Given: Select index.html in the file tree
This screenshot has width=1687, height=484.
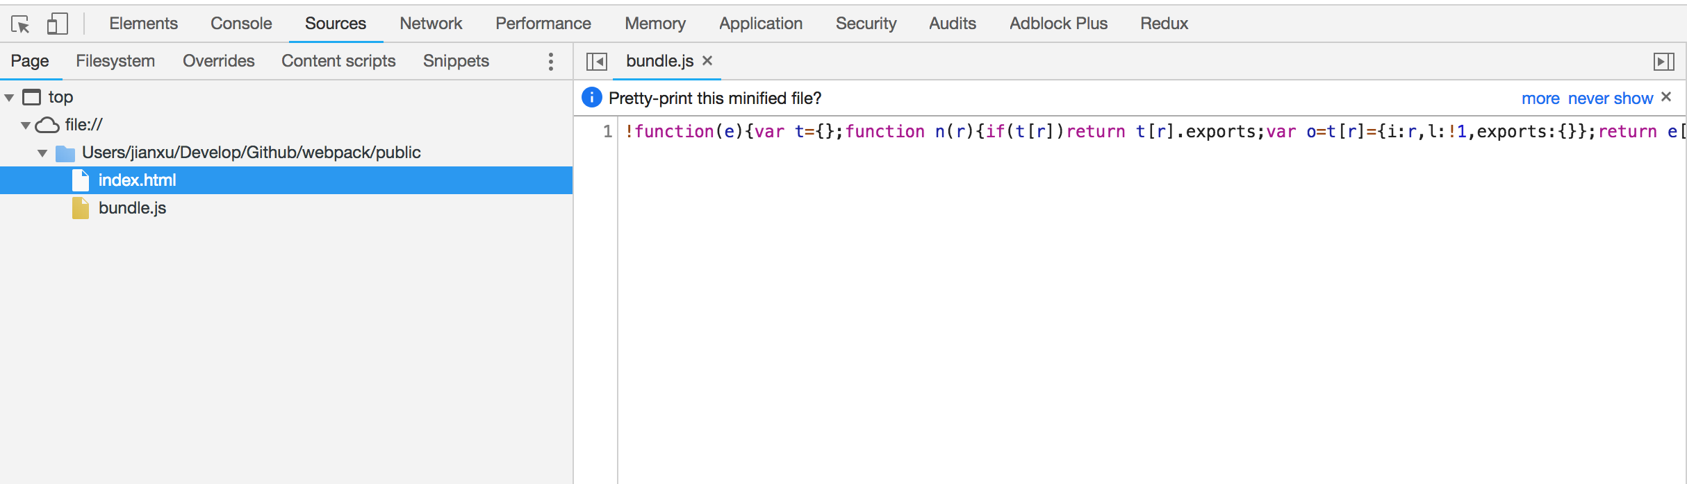Looking at the screenshot, I should (x=286, y=180).
